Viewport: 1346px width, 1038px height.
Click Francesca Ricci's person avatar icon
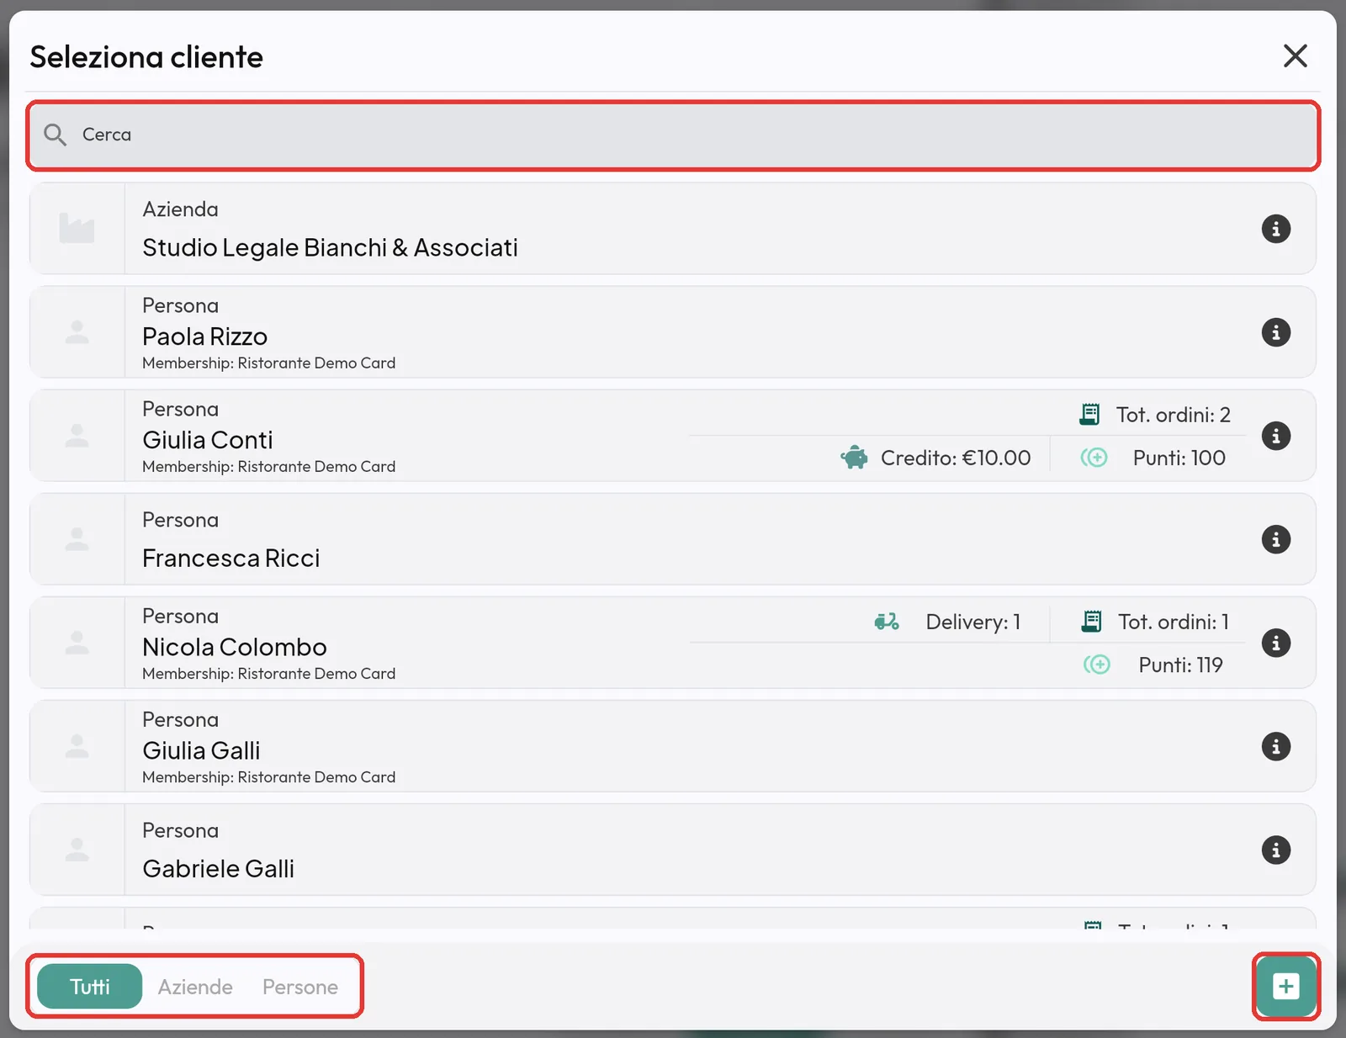coord(77,539)
